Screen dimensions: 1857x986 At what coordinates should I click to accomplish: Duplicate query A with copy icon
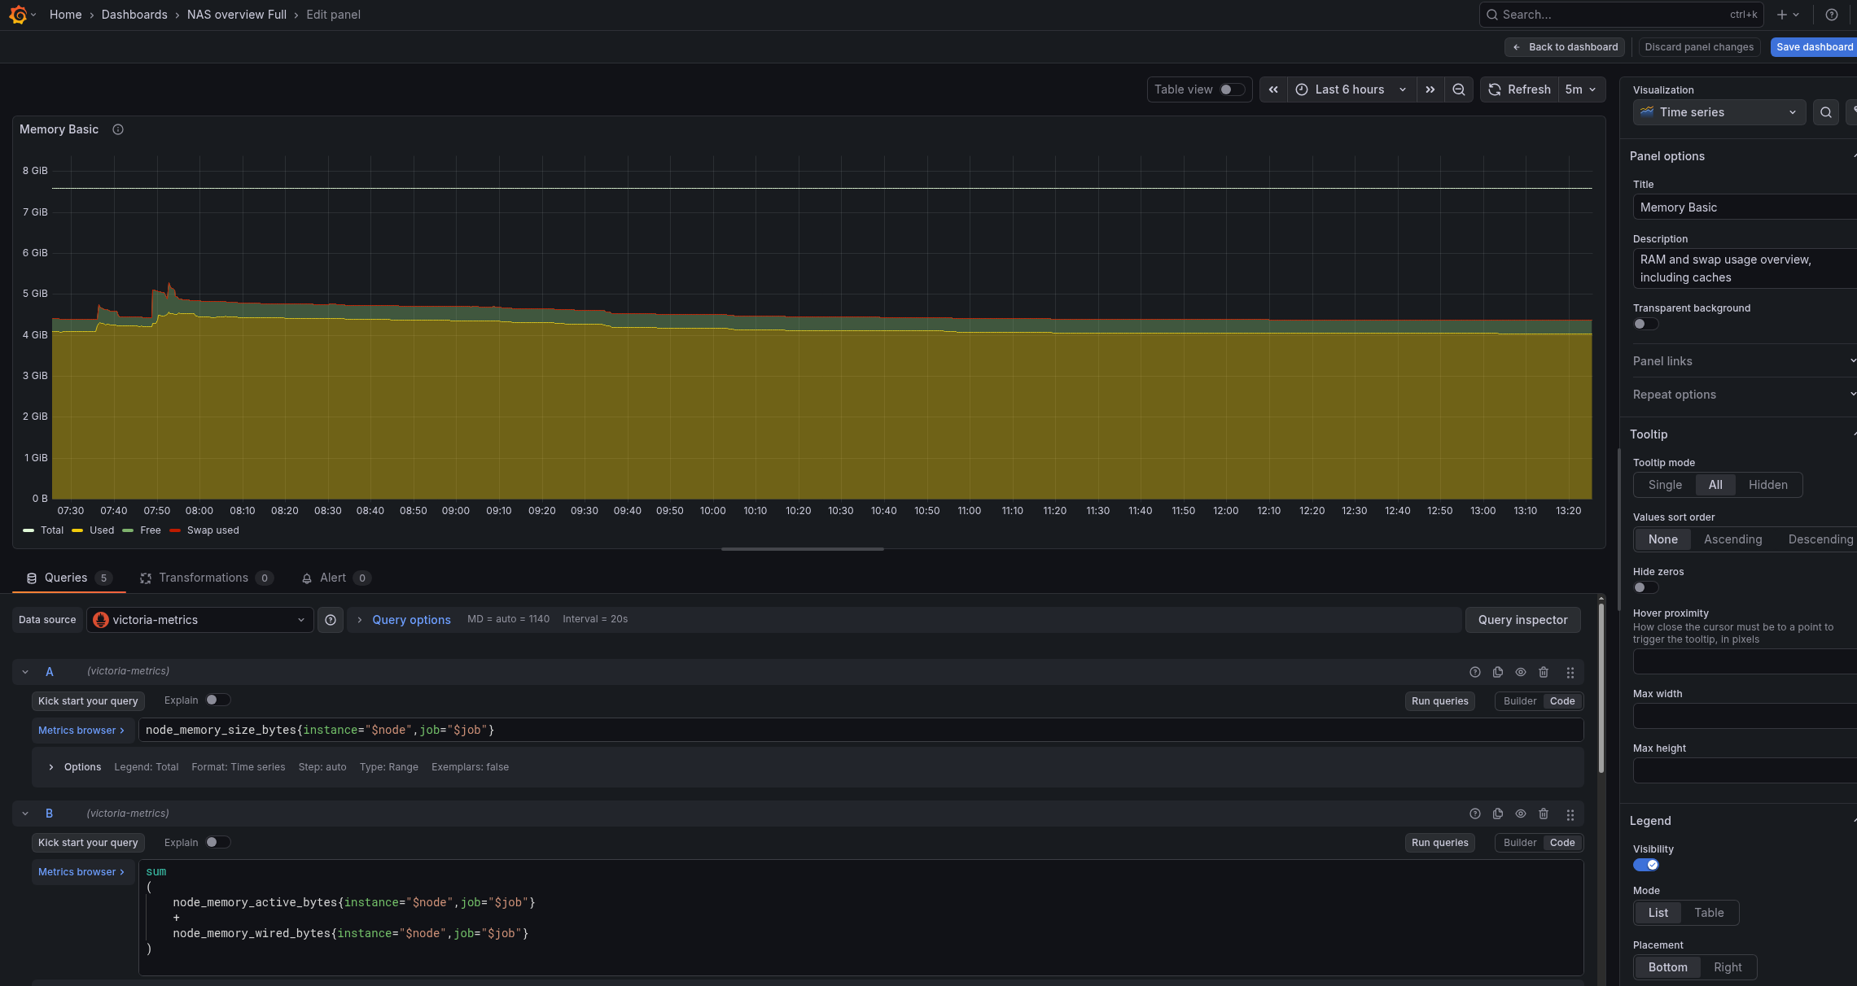[x=1497, y=672]
